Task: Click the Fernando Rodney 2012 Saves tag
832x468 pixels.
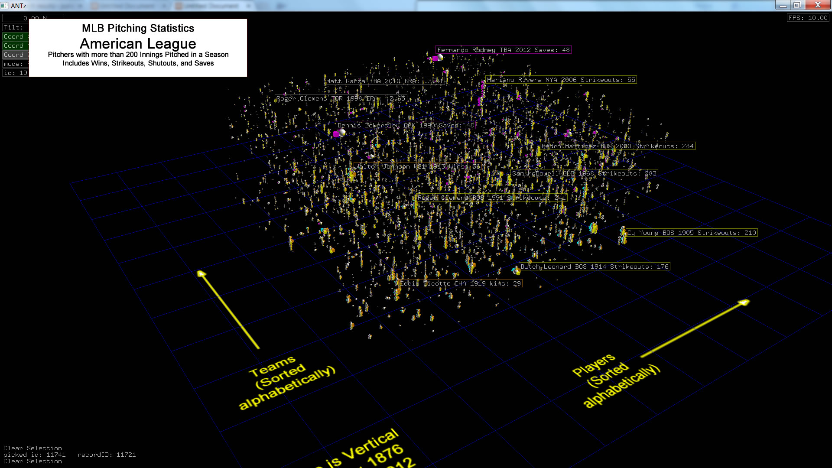Action: coord(503,50)
